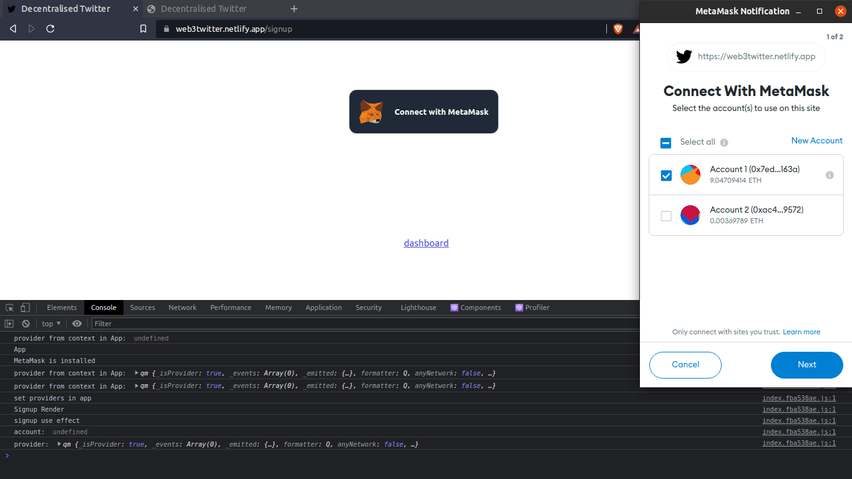Click 'signup use effect' console message
The width and height of the screenshot is (852, 479).
coord(47,420)
